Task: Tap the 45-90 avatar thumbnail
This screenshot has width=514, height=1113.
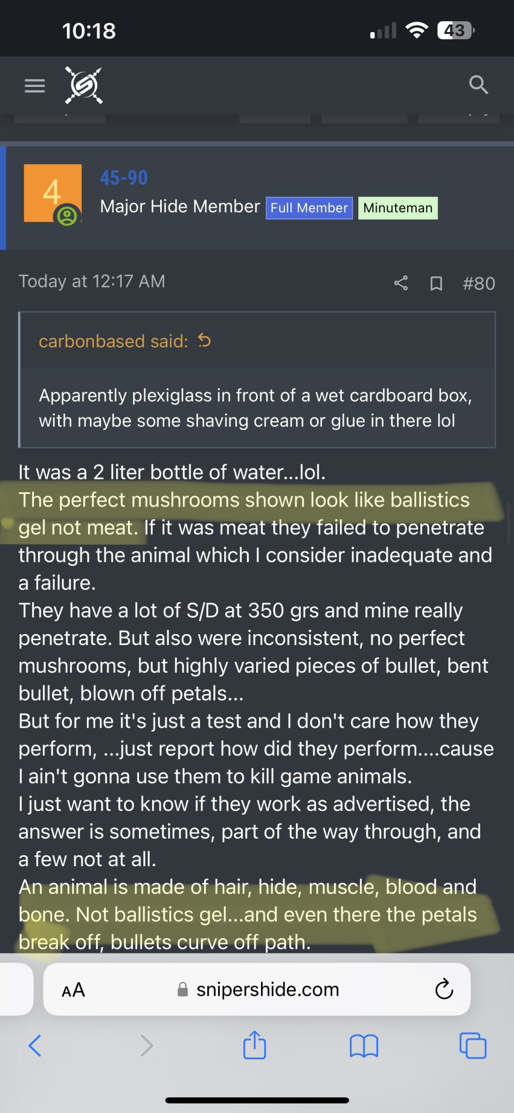Action: pyautogui.click(x=53, y=193)
